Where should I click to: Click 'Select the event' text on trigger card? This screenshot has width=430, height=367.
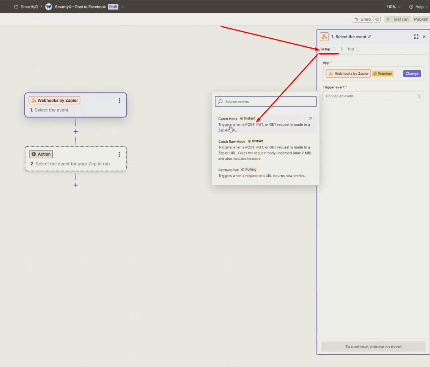click(52, 110)
